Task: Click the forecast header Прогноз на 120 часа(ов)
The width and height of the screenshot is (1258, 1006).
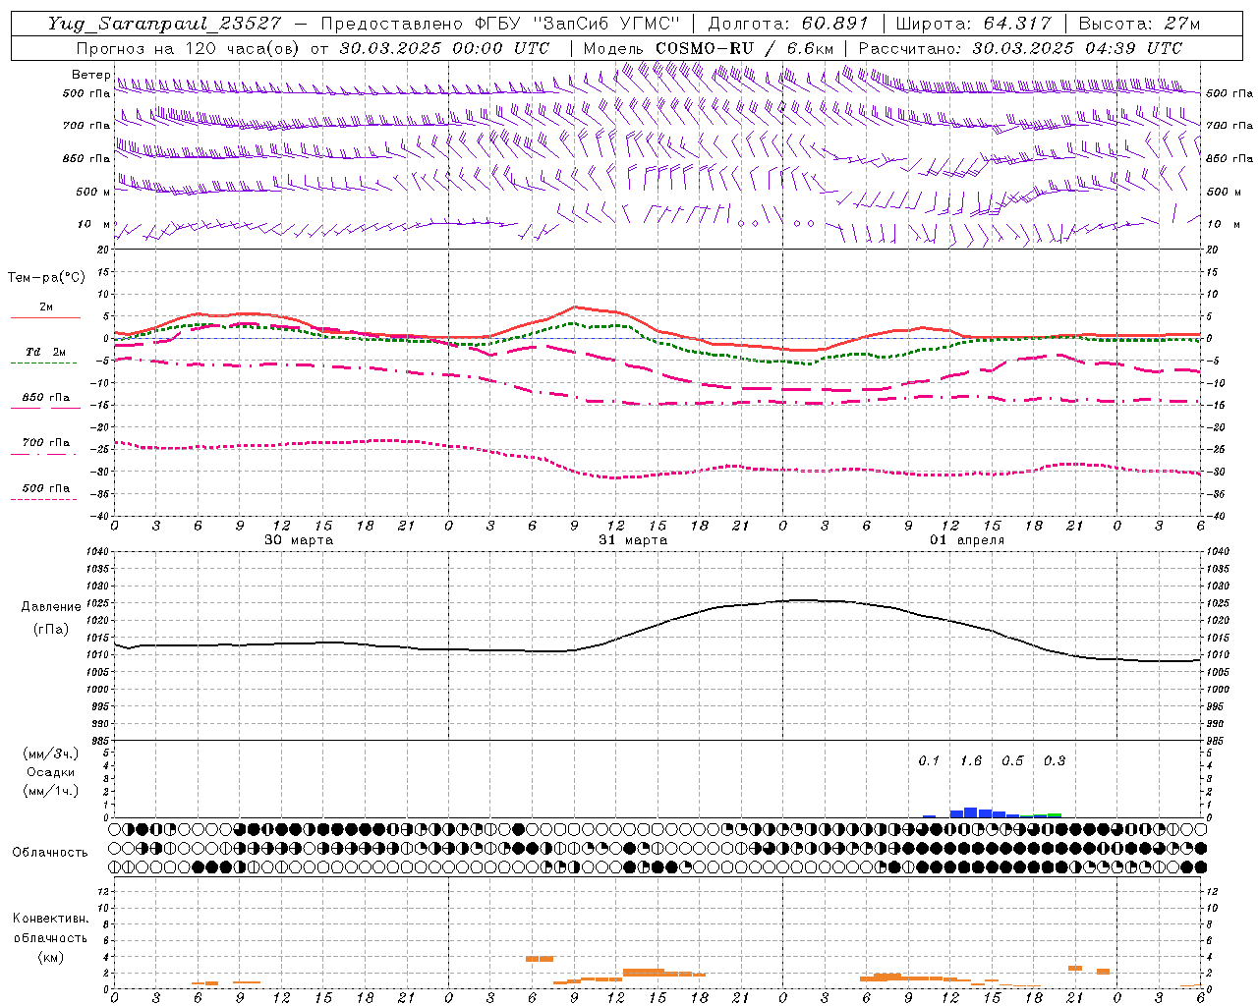Action: coord(190,48)
